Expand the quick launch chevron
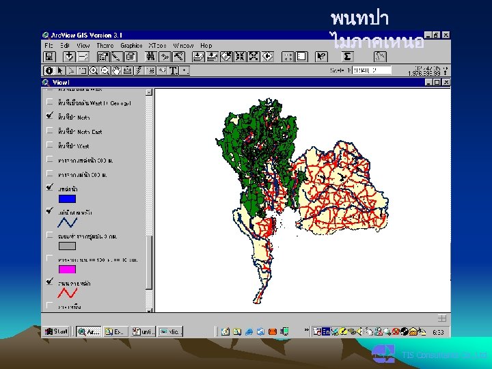Screen dimensions: 492x369 306,330
